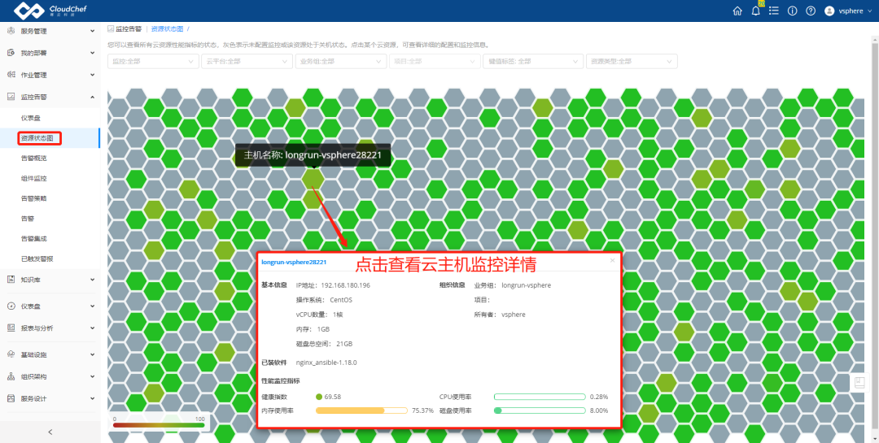This screenshot has height=443, width=879.
Task: Click the 服务设计 sidebar icon
Action: pyautogui.click(x=11, y=398)
